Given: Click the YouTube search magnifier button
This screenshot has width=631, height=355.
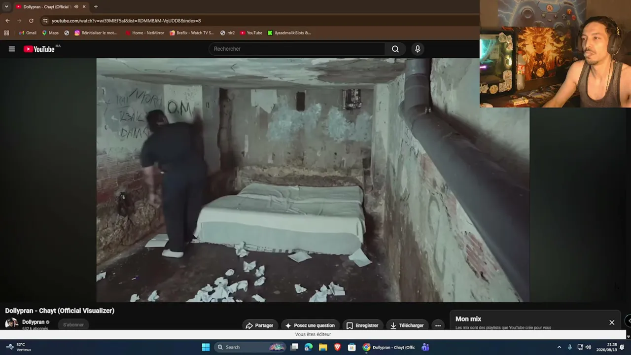Looking at the screenshot, I should (395, 49).
